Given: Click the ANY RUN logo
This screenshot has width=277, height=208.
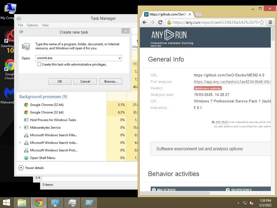Looking at the screenshot, I should [169, 35].
